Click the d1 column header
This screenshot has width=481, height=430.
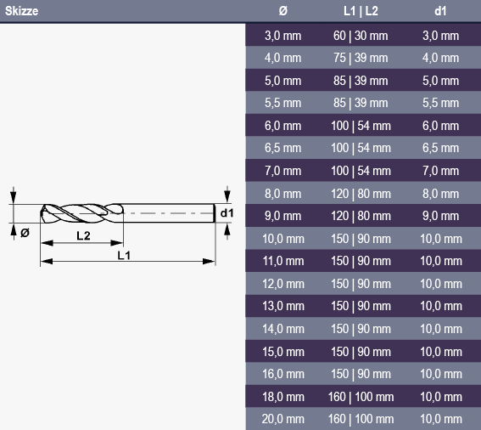pos(440,11)
